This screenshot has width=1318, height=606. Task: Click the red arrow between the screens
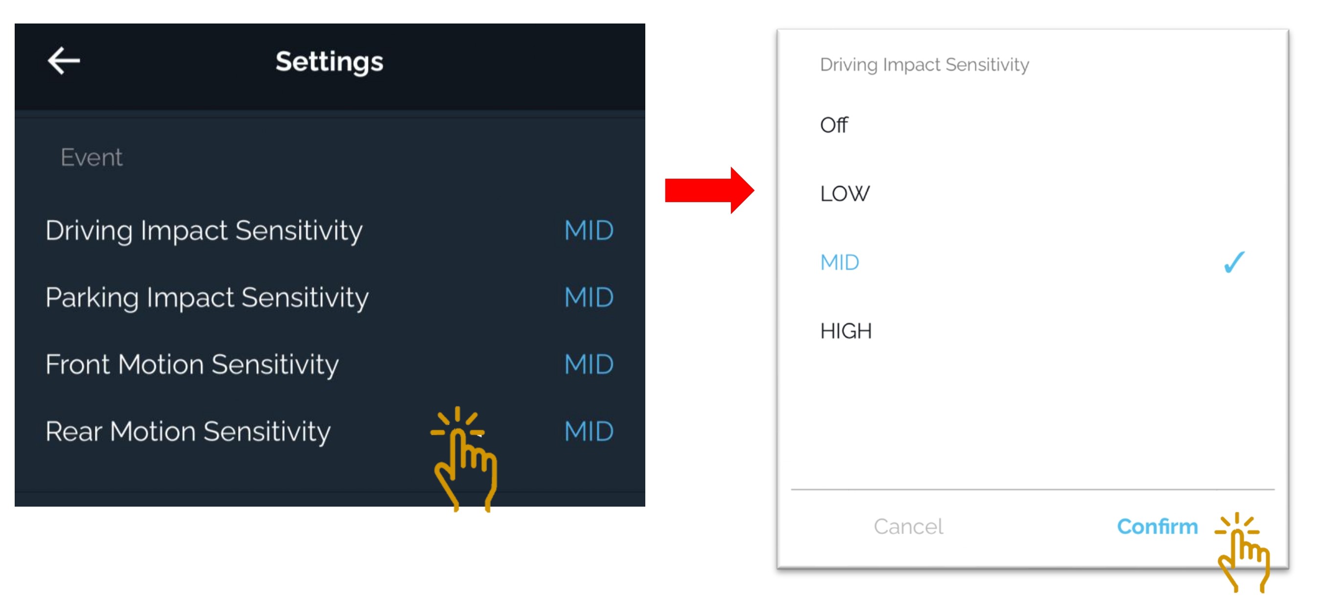point(708,190)
